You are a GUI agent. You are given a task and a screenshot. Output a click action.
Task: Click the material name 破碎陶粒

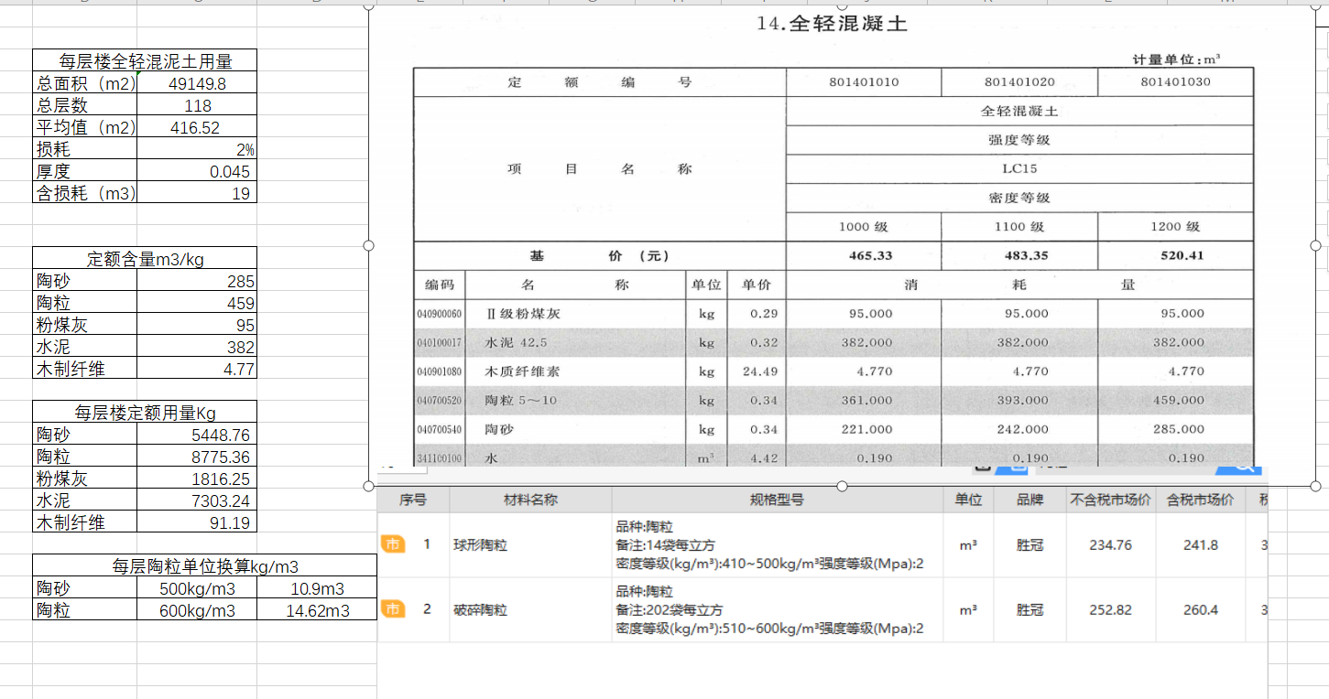pos(480,609)
